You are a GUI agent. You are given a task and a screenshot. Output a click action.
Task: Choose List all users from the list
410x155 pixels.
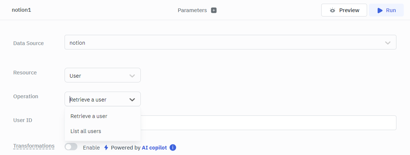tap(86, 131)
